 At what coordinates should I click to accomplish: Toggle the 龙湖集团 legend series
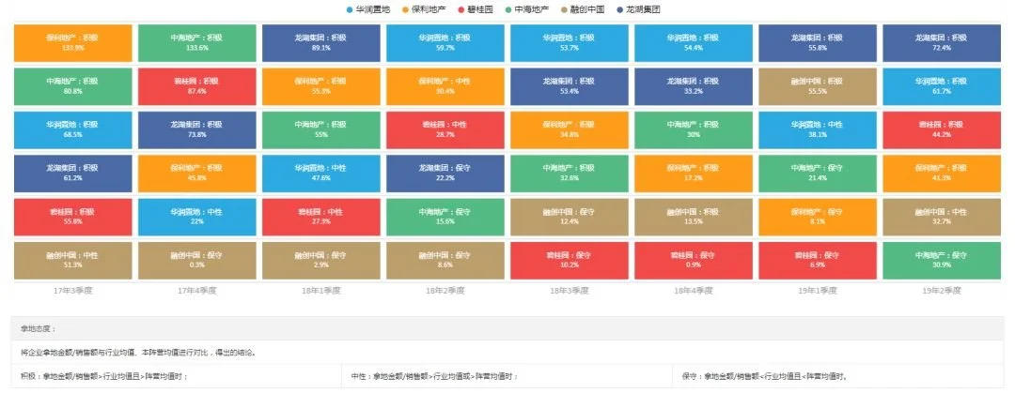(637, 9)
